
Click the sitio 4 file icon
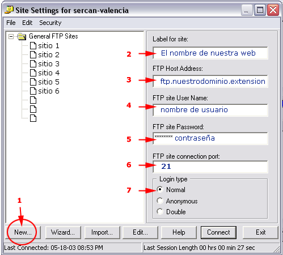tap(33, 73)
